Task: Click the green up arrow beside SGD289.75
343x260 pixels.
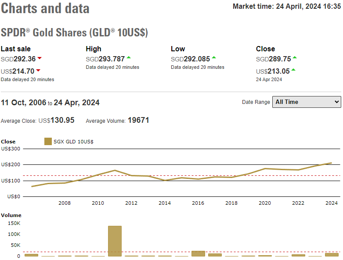Action: tap(295, 57)
